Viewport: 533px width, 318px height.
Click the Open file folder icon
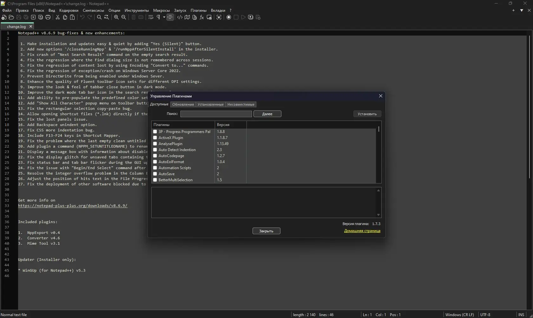11,17
